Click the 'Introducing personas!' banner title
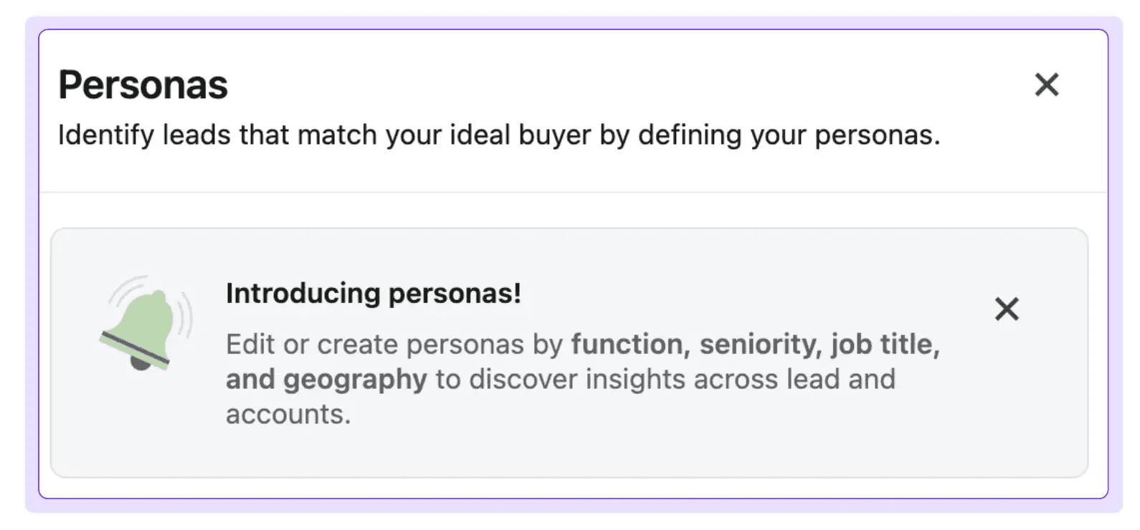Screen dimensions: 1140x530 [374, 293]
